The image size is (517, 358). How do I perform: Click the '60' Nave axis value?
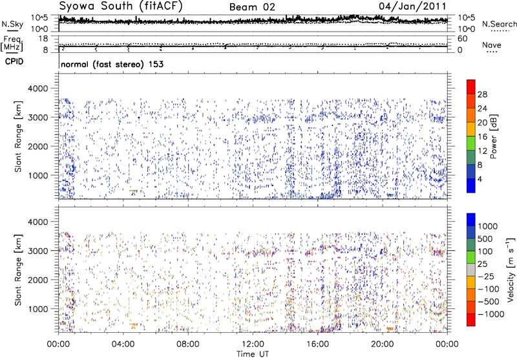pos(462,39)
